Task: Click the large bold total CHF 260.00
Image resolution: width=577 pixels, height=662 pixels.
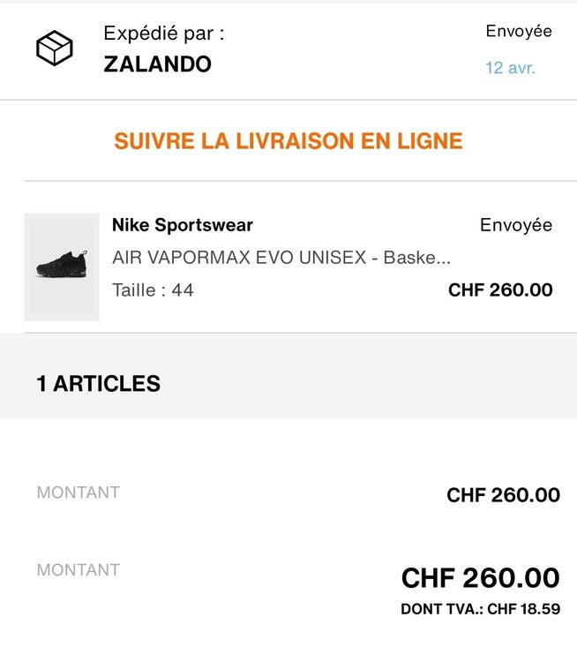Action: (480, 578)
